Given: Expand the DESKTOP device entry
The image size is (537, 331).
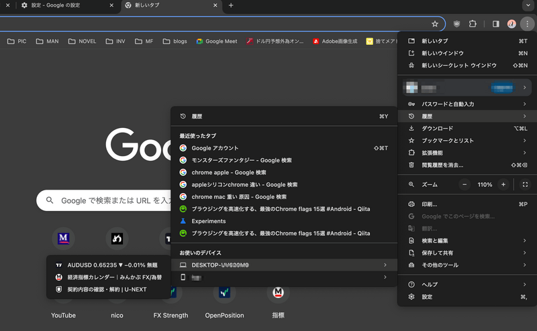Looking at the screenshot, I should [x=284, y=265].
